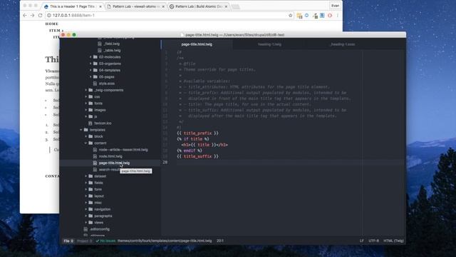This screenshot has height=257, width=456.
Task: Click the yellow folder extension icon in Chrome
Action: pyautogui.click(x=299, y=16)
